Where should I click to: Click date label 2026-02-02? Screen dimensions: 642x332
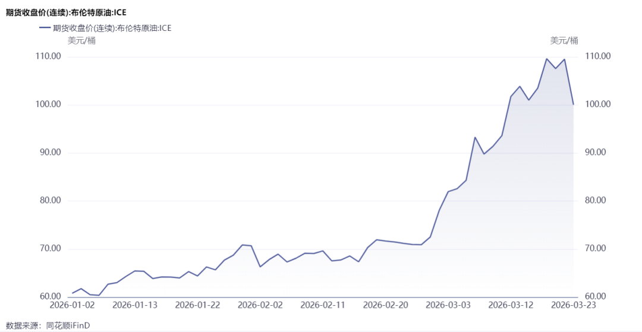(260, 305)
